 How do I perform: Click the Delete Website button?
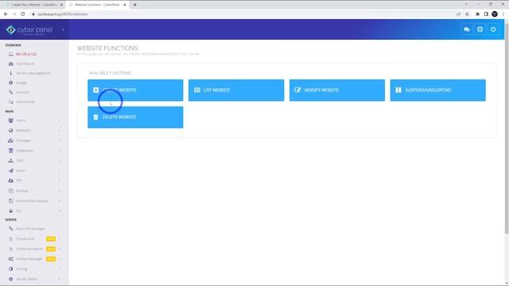[135, 117]
